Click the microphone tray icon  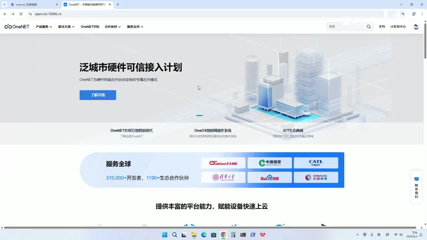(372, 235)
